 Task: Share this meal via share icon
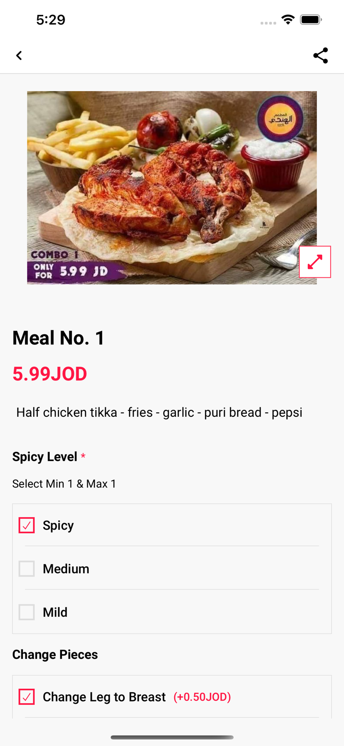click(x=321, y=55)
